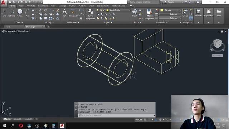Click the Group tool icon
Viewport: 229px width, 129px height.
tap(185, 13)
